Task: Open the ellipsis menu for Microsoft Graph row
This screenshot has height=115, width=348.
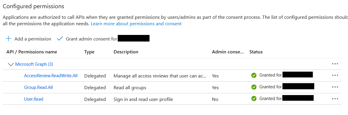Action: (x=335, y=64)
